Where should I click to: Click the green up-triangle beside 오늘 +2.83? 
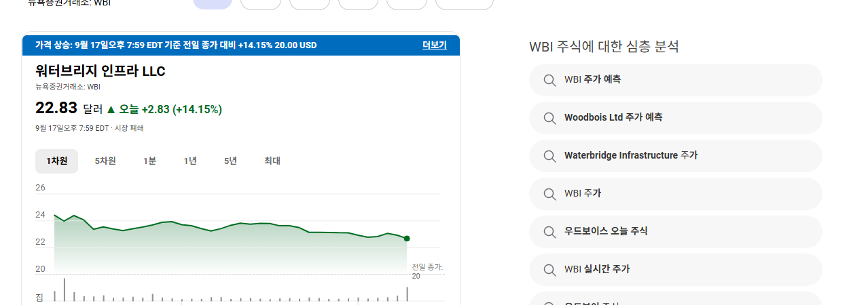click(x=111, y=109)
